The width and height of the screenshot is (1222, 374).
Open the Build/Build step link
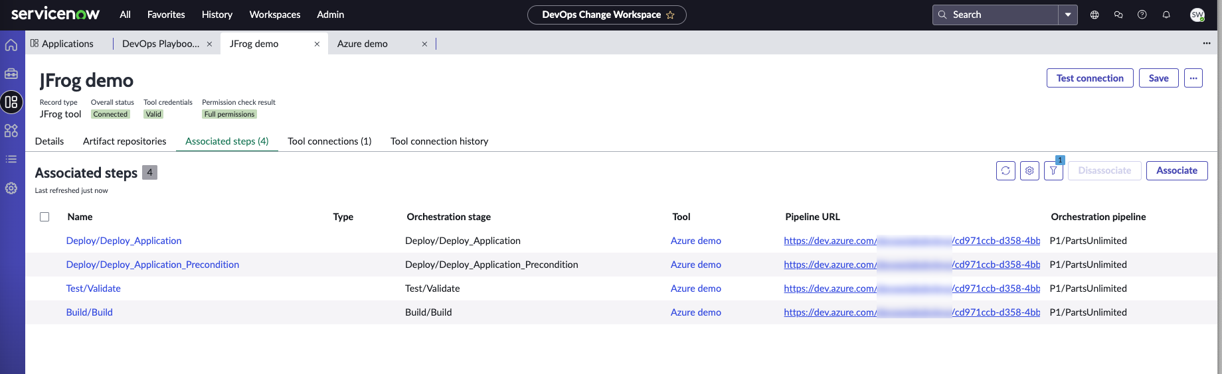tap(90, 312)
